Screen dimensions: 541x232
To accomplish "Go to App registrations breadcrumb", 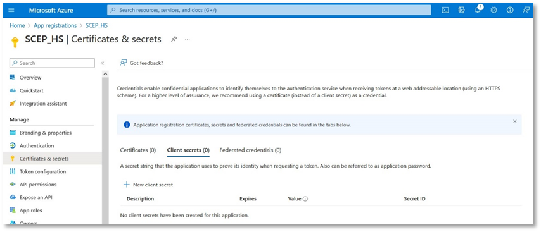I will (55, 25).
